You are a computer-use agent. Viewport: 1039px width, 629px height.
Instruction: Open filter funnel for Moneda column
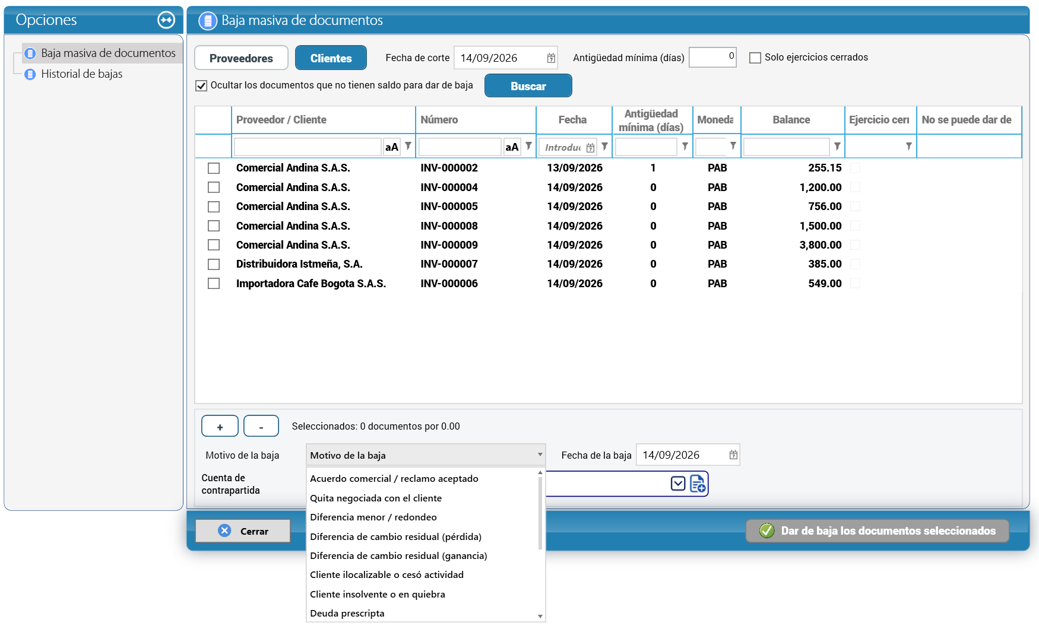(733, 146)
